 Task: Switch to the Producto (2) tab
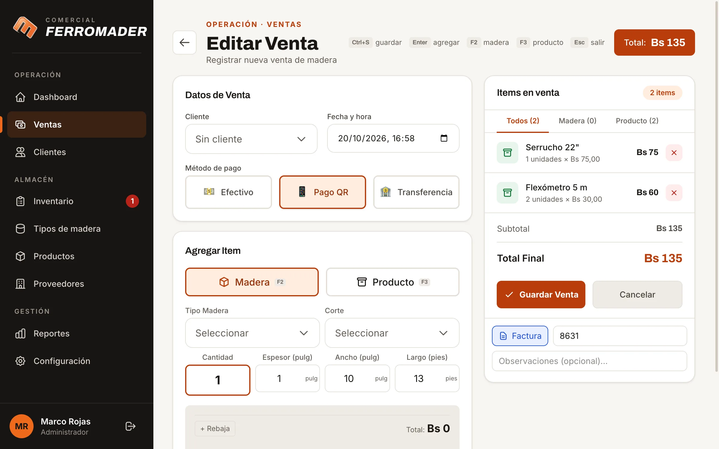[x=637, y=121]
